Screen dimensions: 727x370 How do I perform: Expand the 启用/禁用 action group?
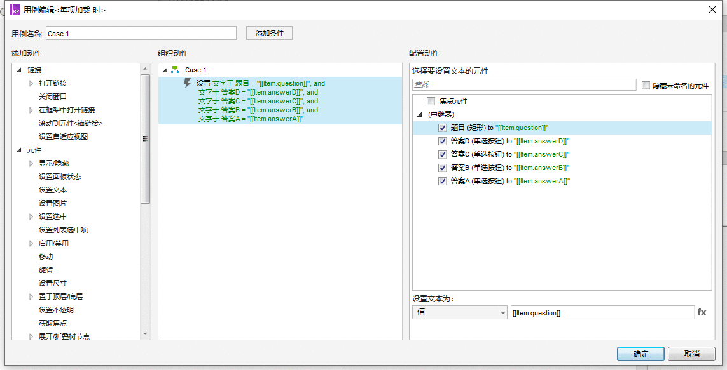[31, 243]
